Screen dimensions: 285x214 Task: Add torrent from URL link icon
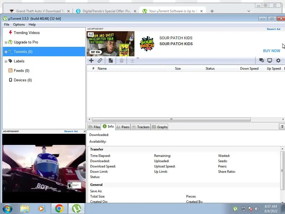(100, 60)
